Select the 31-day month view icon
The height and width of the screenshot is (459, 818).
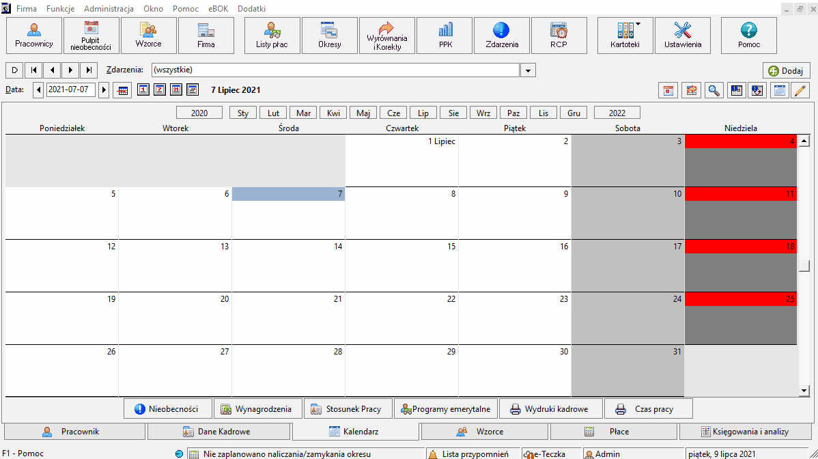(x=176, y=89)
